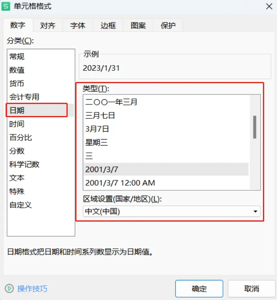
Task: Choose date type 3月7日
Action: pos(167,129)
